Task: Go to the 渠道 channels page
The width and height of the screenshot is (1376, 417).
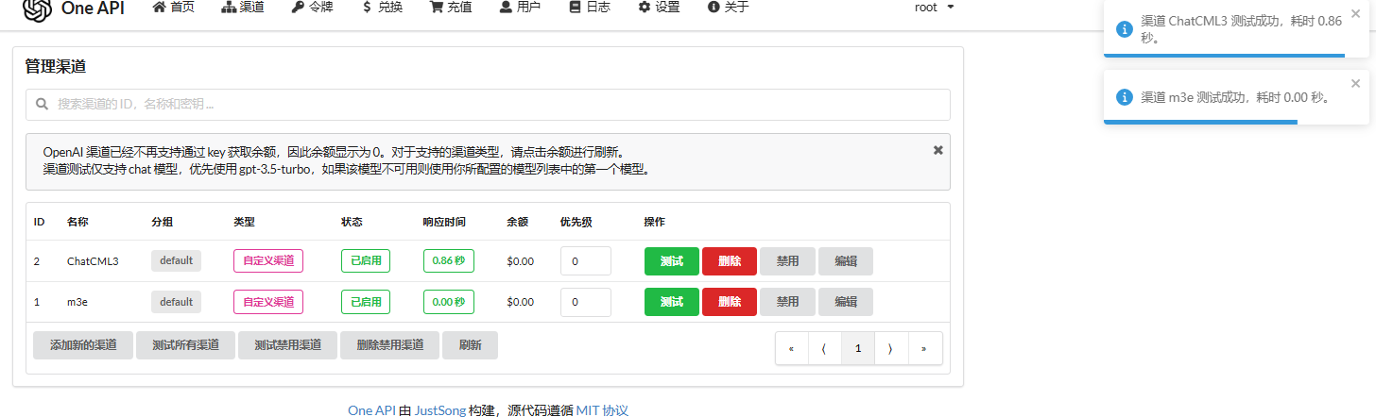Action: pyautogui.click(x=243, y=8)
